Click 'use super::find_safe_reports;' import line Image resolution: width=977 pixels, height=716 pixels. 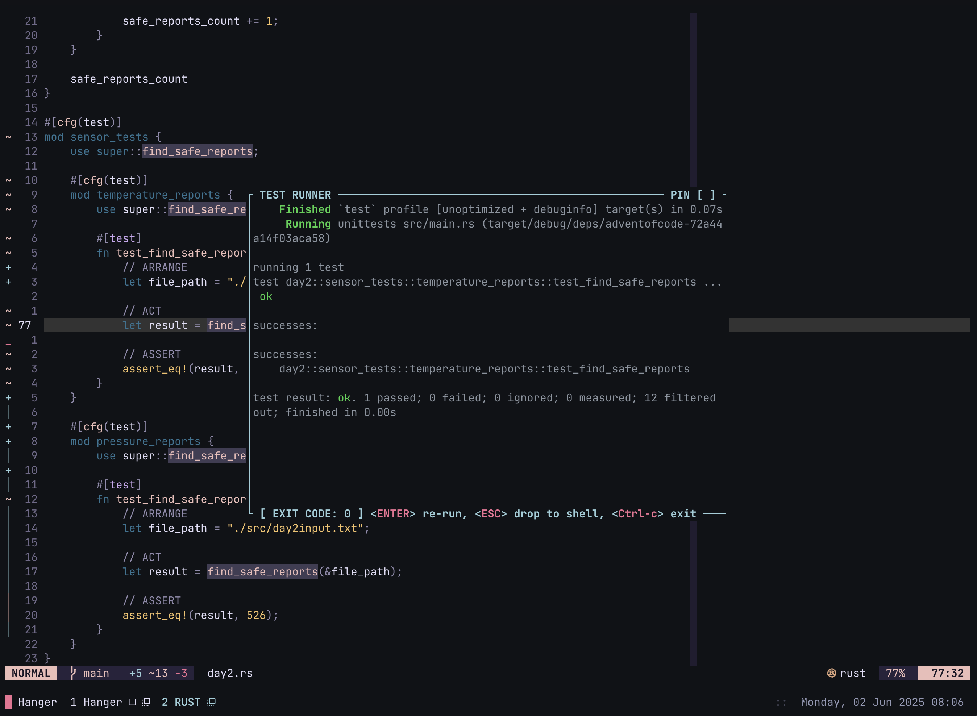point(164,151)
